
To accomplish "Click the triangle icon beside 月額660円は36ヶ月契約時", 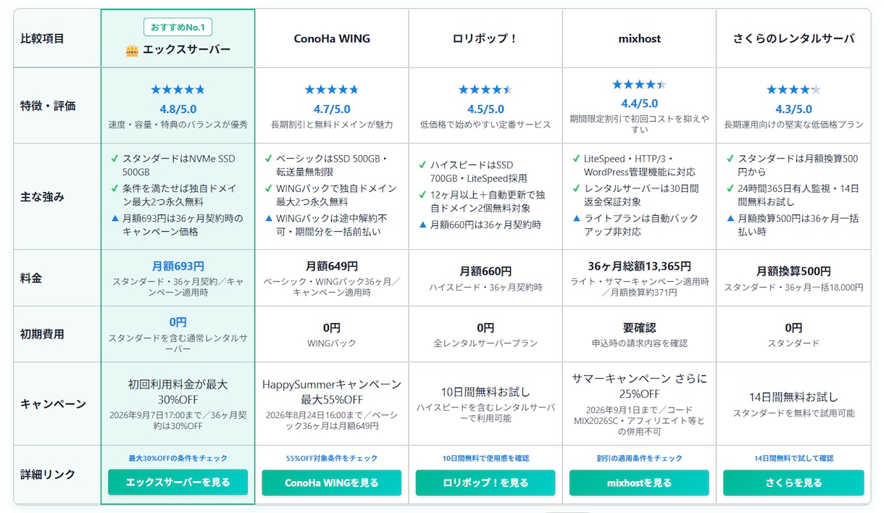I will (x=422, y=225).
